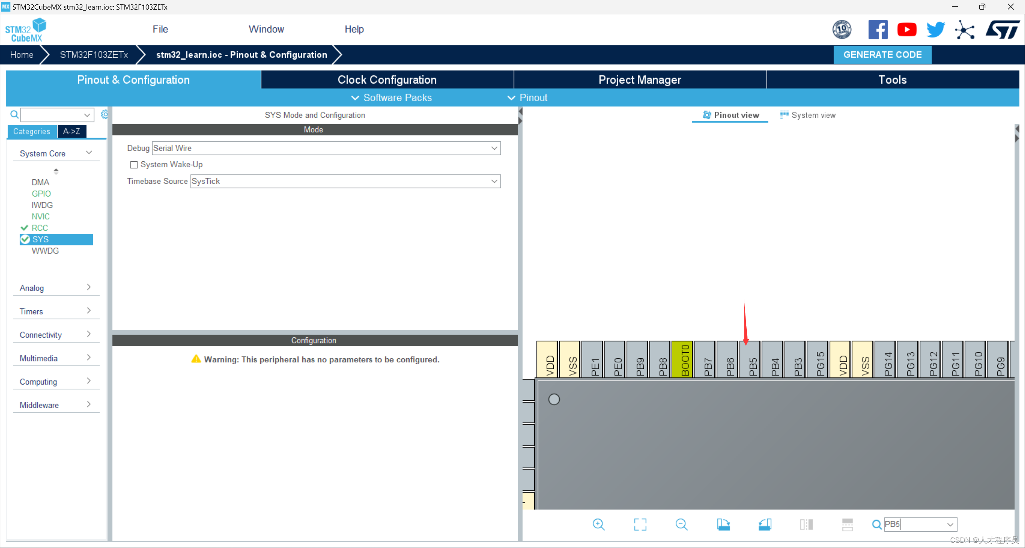Collapse pinout panel with right-edge arrow handle
The image size is (1025, 548).
point(1017,134)
